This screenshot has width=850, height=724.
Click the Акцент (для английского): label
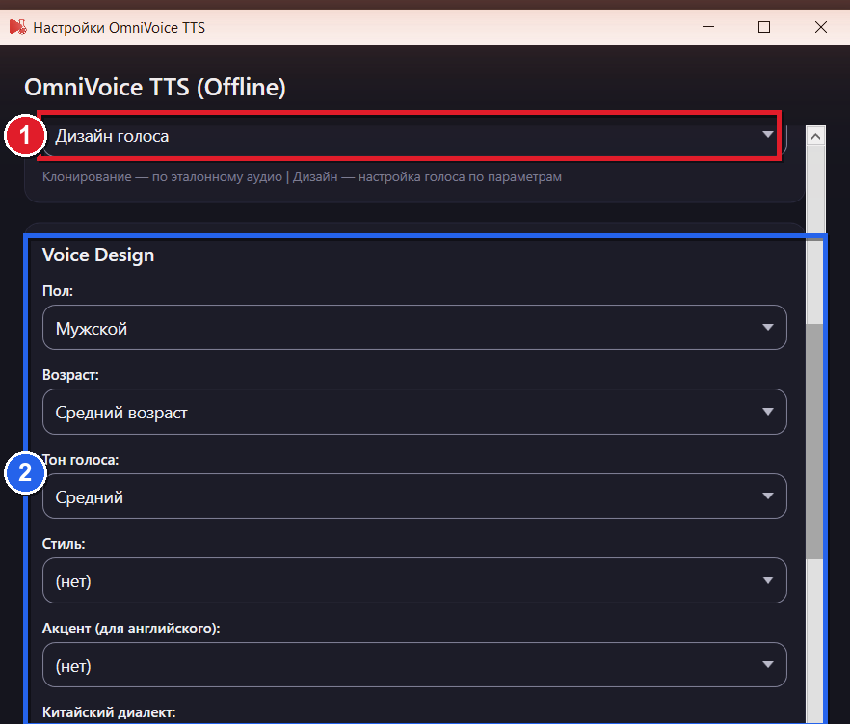click(x=131, y=629)
